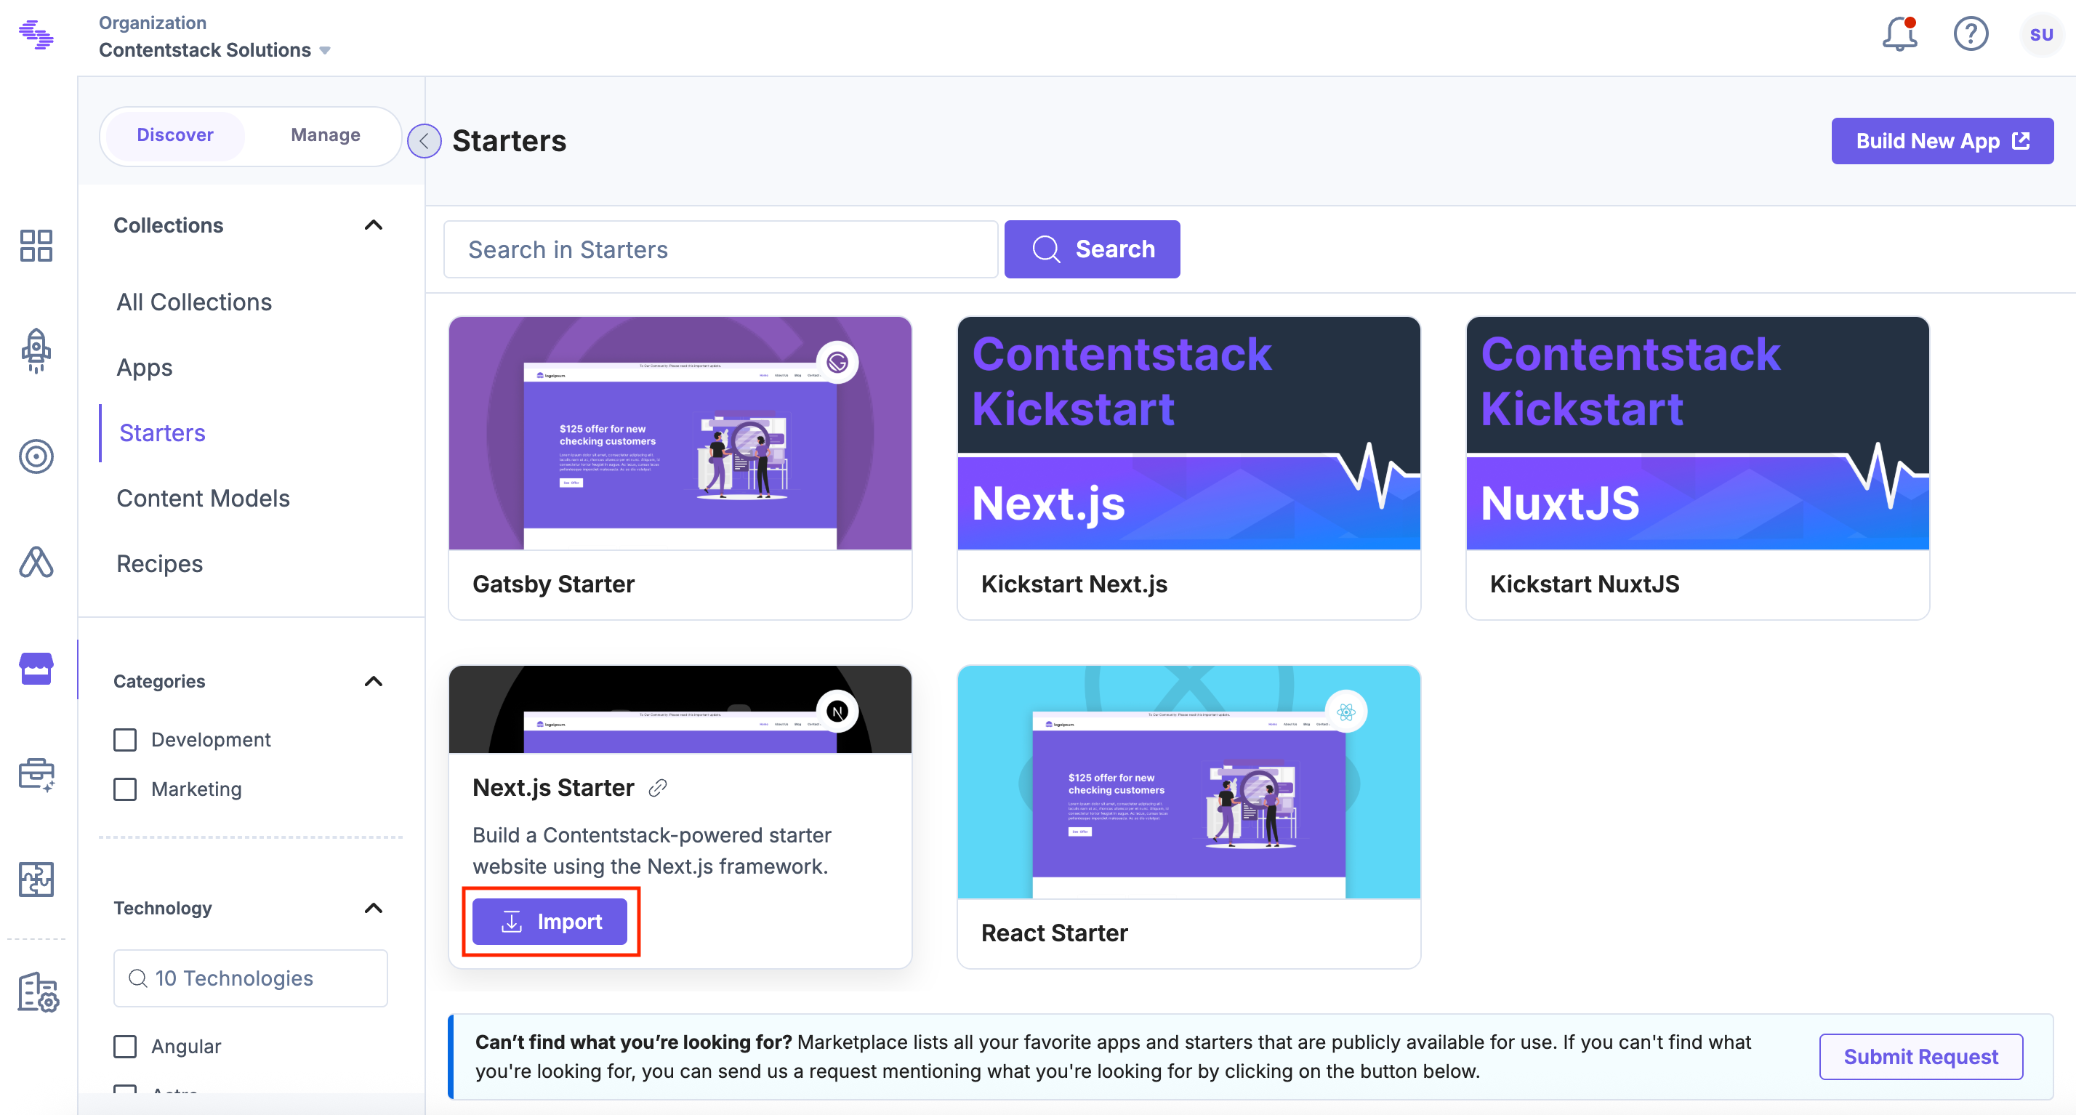Open the notifications bell
The width and height of the screenshot is (2076, 1115).
pyautogui.click(x=1899, y=35)
